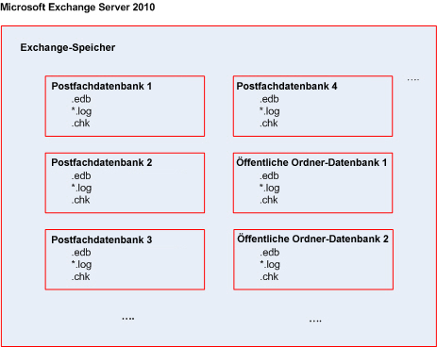The width and height of the screenshot is (437, 347).
Task: Click the Microsoft Exchange Server 2010 title
Action: pyautogui.click(x=77, y=7)
